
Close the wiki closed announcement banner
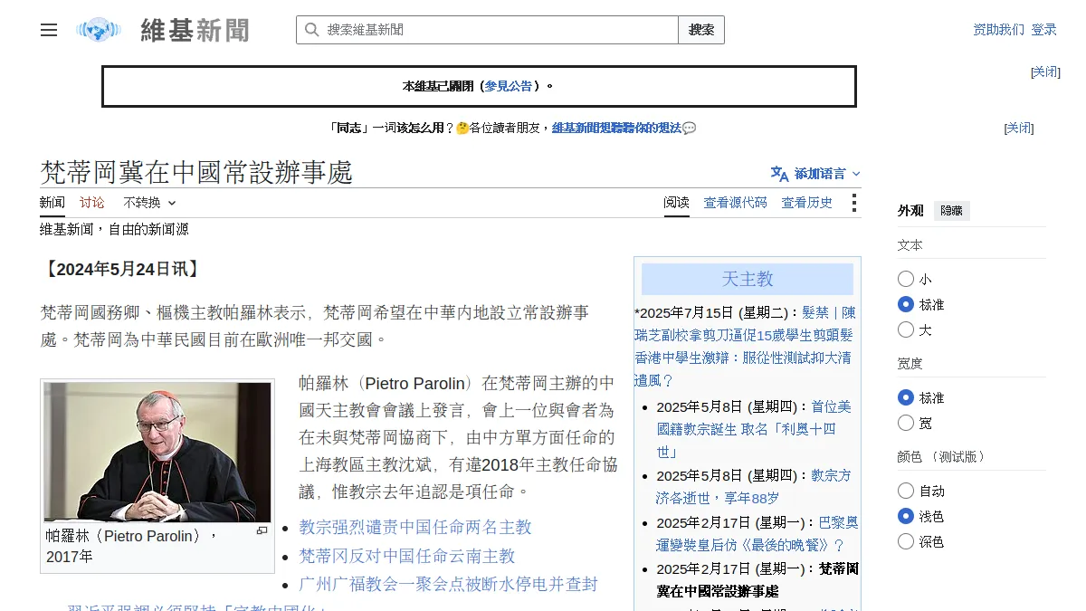[1045, 72]
